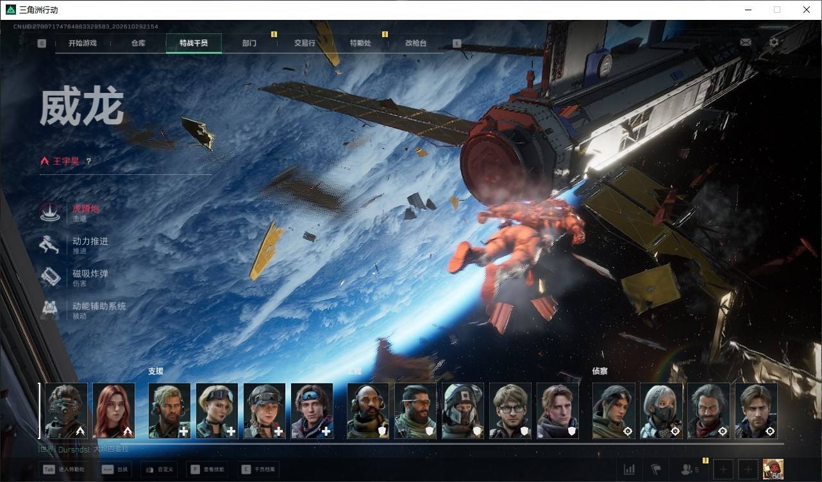822x482 pixels.
Task: Click the plus slot beside the friends count
Action: coord(723,469)
